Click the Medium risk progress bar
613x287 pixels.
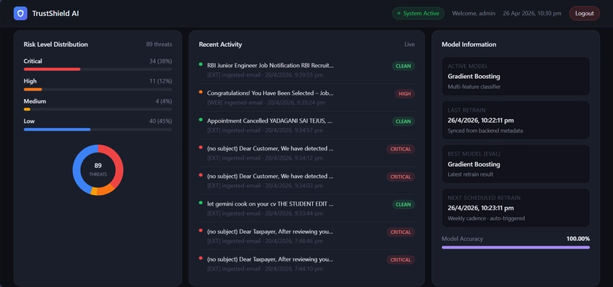97,110
